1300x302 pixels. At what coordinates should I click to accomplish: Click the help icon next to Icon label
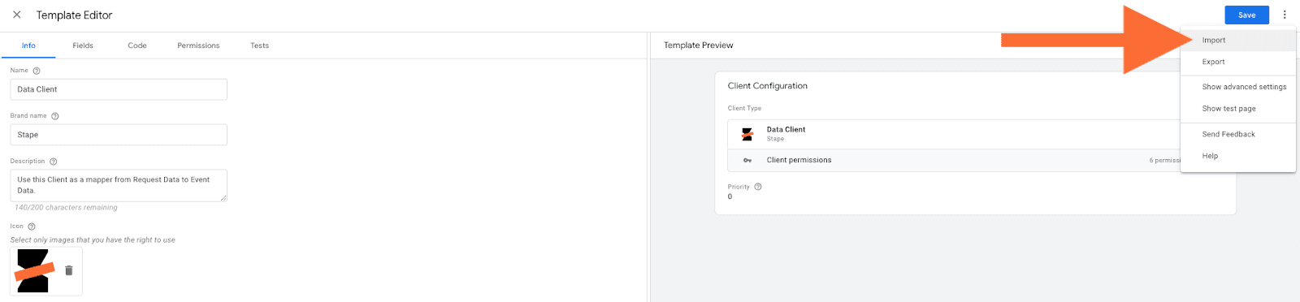pyautogui.click(x=32, y=226)
